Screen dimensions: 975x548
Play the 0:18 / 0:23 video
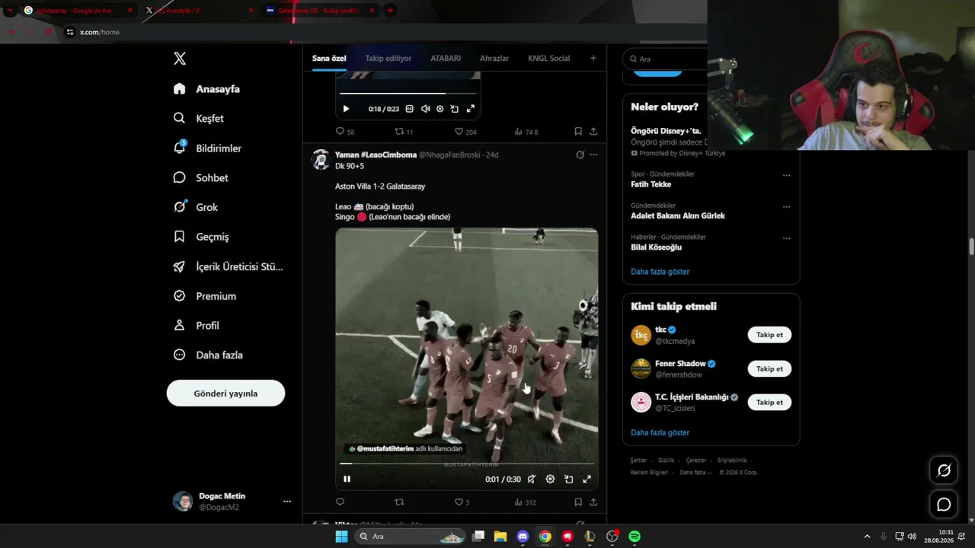[346, 109]
